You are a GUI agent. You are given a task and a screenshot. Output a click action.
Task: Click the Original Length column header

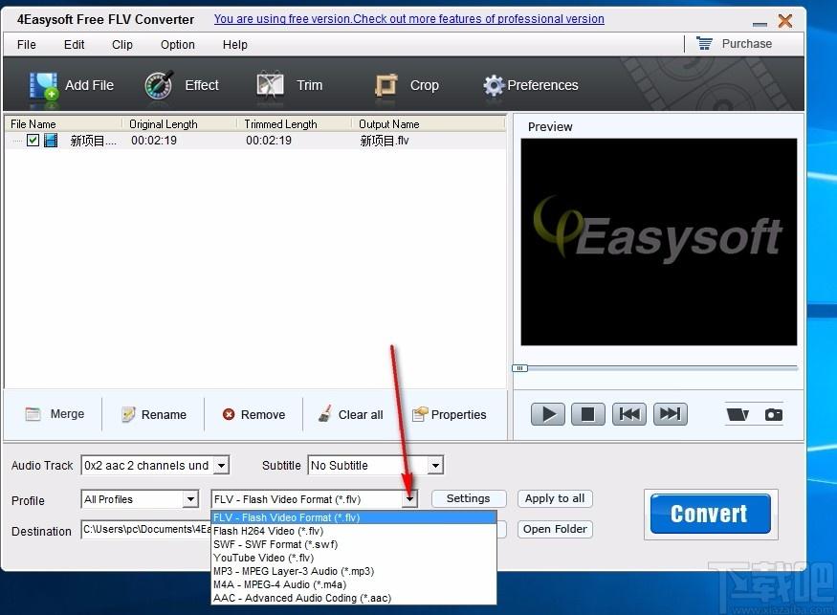tap(180, 123)
